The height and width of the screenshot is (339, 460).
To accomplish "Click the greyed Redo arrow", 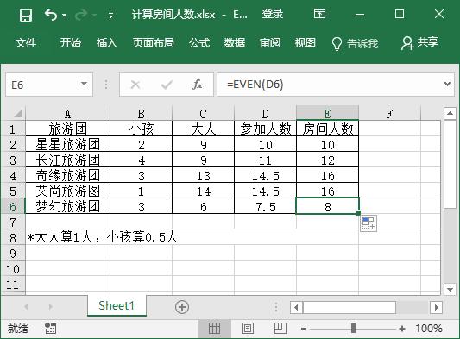I will [x=81, y=15].
